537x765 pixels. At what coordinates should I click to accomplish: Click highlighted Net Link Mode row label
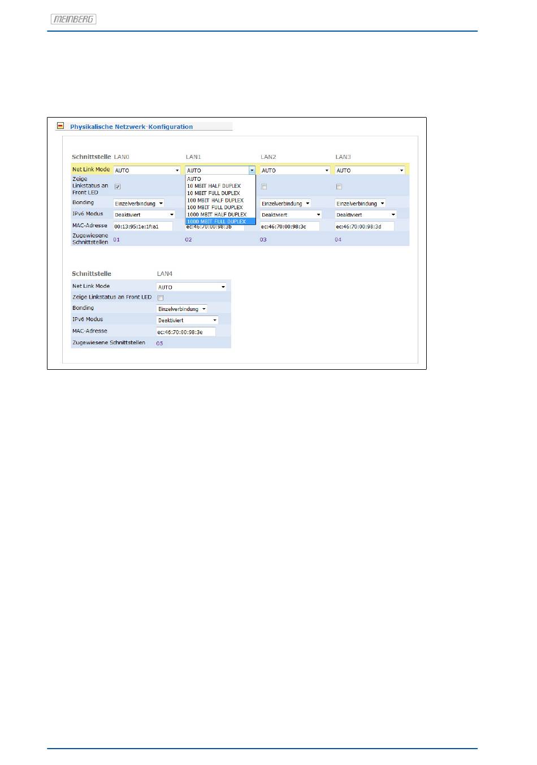pos(91,169)
